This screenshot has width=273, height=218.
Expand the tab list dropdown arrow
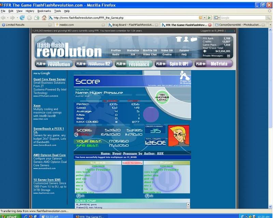pos(269,25)
